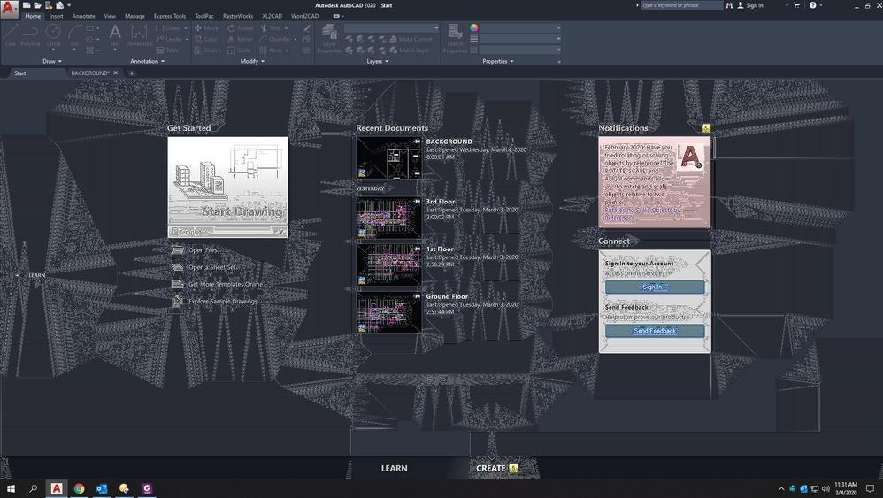Expand the Layers panel dropdown
Screen dimensions: 883x498
click(377, 61)
